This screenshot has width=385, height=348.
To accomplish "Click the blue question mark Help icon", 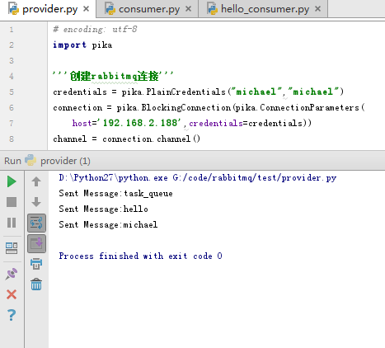I will [12, 315].
